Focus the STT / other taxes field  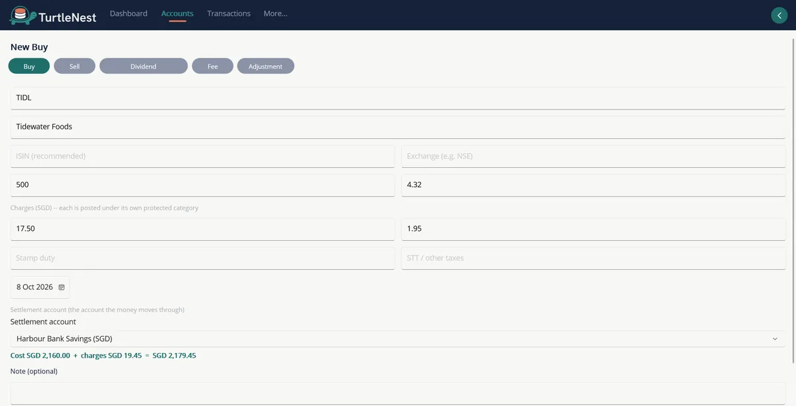(594, 258)
